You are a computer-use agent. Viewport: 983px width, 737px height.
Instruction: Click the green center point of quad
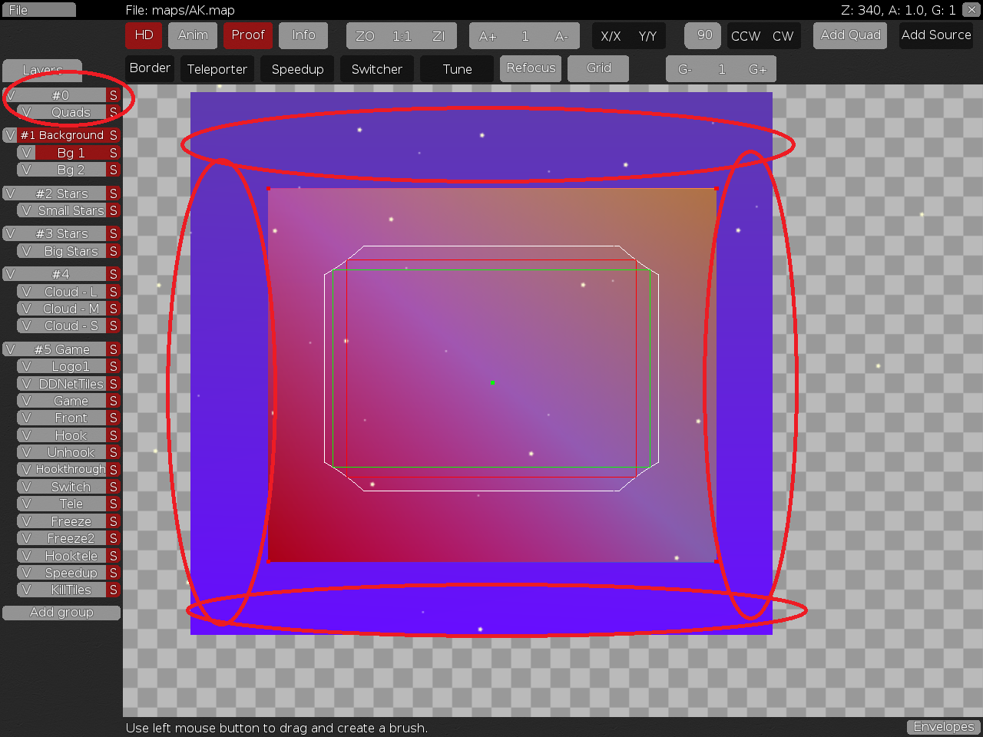click(492, 382)
